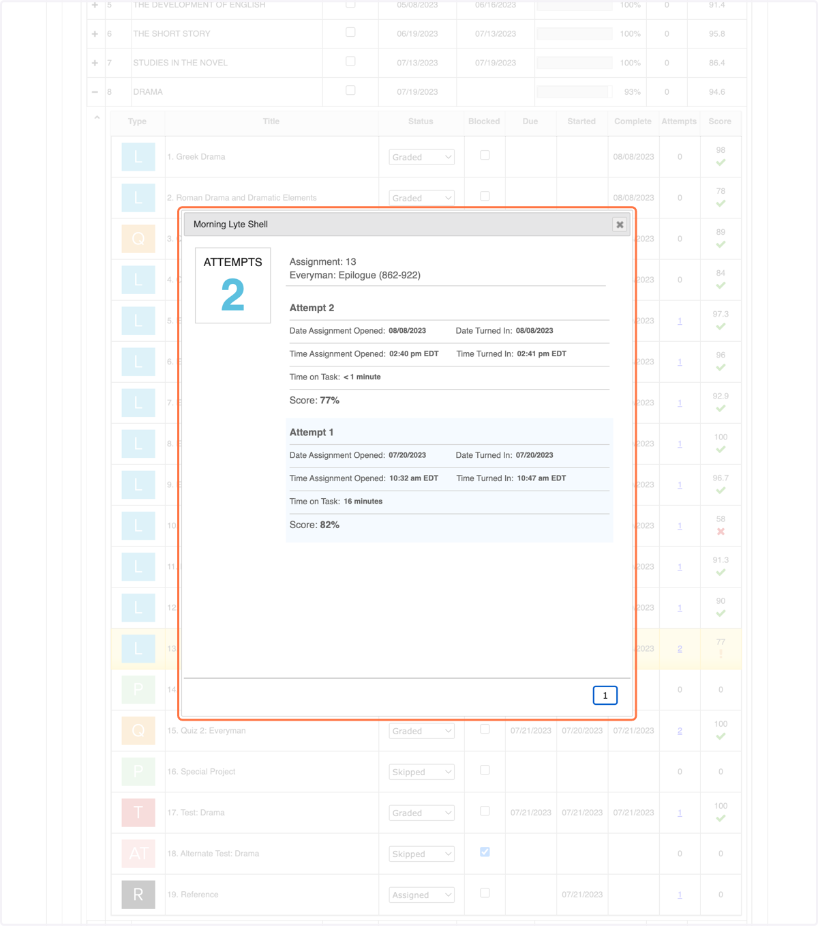Viewport: 818px width, 926px height.
Task: Toggle checkbox for Drama unit
Action: [350, 90]
